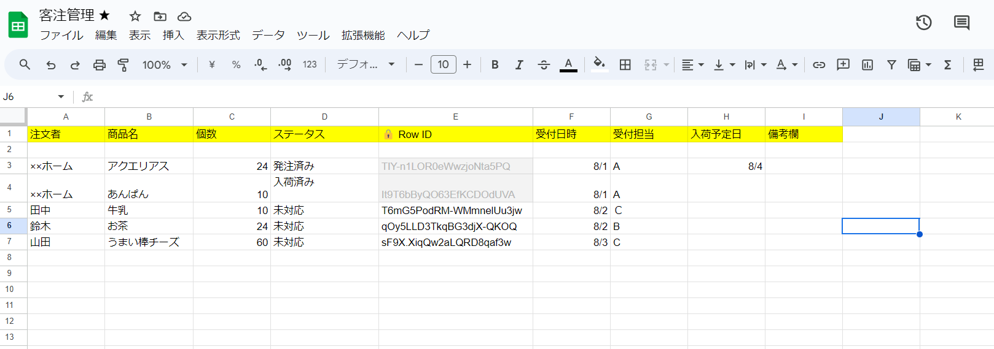Click header cell ステータス

click(x=324, y=134)
